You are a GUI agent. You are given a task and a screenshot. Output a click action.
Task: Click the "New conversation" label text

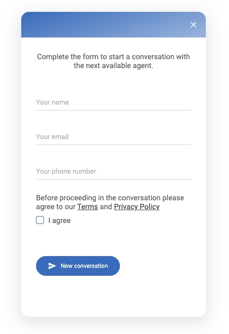pos(84,266)
